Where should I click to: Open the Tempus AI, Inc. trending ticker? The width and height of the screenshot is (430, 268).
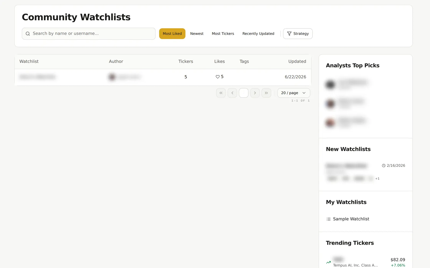point(365,262)
